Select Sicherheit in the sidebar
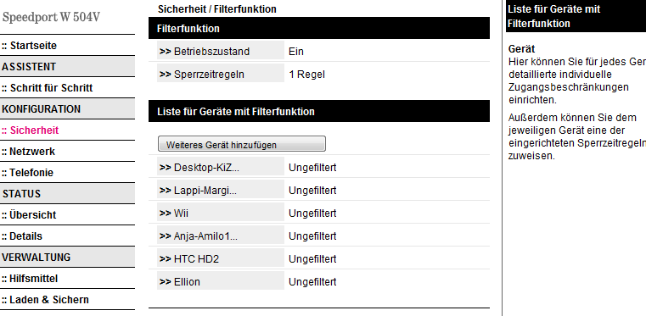 [30, 130]
